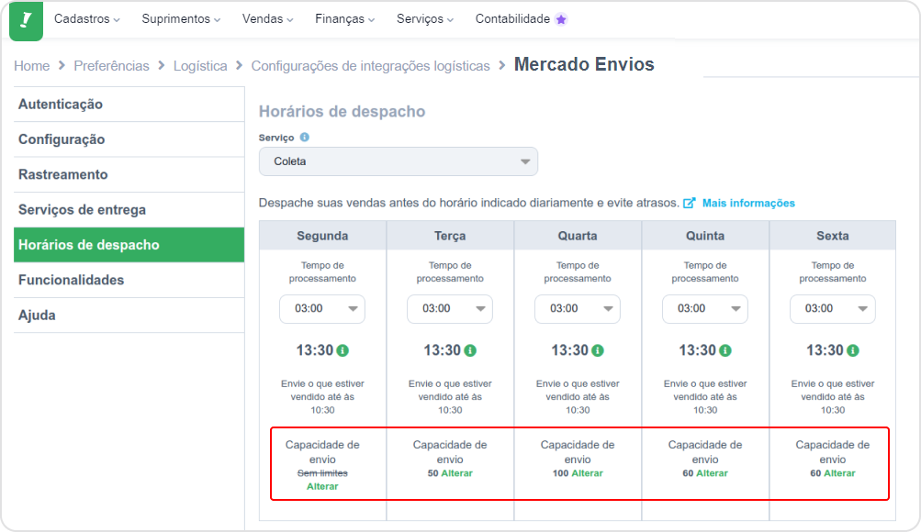921x532 pixels.
Task: Click the Terça column header
Action: (x=450, y=236)
